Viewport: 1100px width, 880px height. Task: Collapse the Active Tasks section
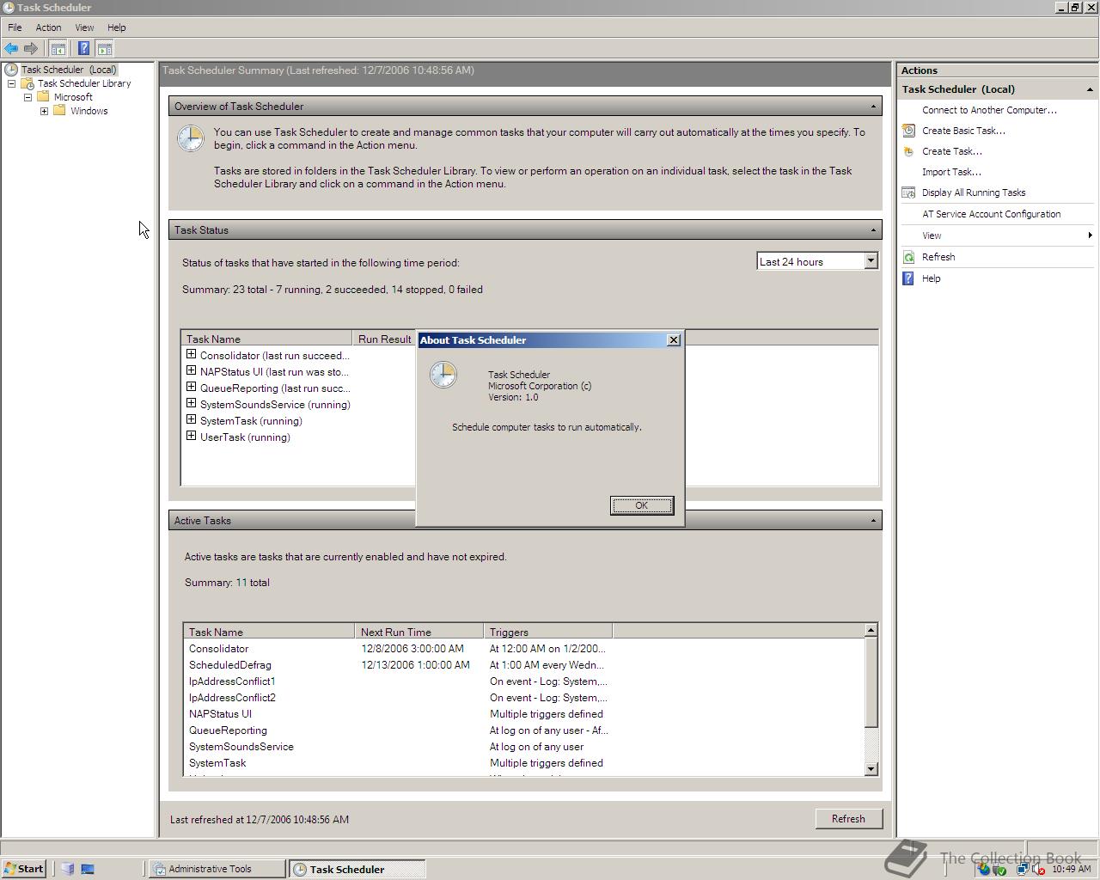[x=873, y=521]
